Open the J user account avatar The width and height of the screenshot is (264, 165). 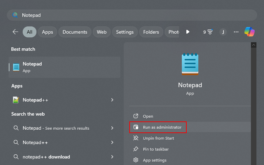pyautogui.click(x=223, y=32)
